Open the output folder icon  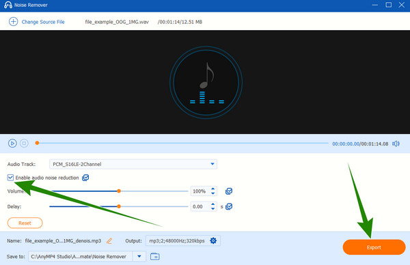[x=155, y=256]
